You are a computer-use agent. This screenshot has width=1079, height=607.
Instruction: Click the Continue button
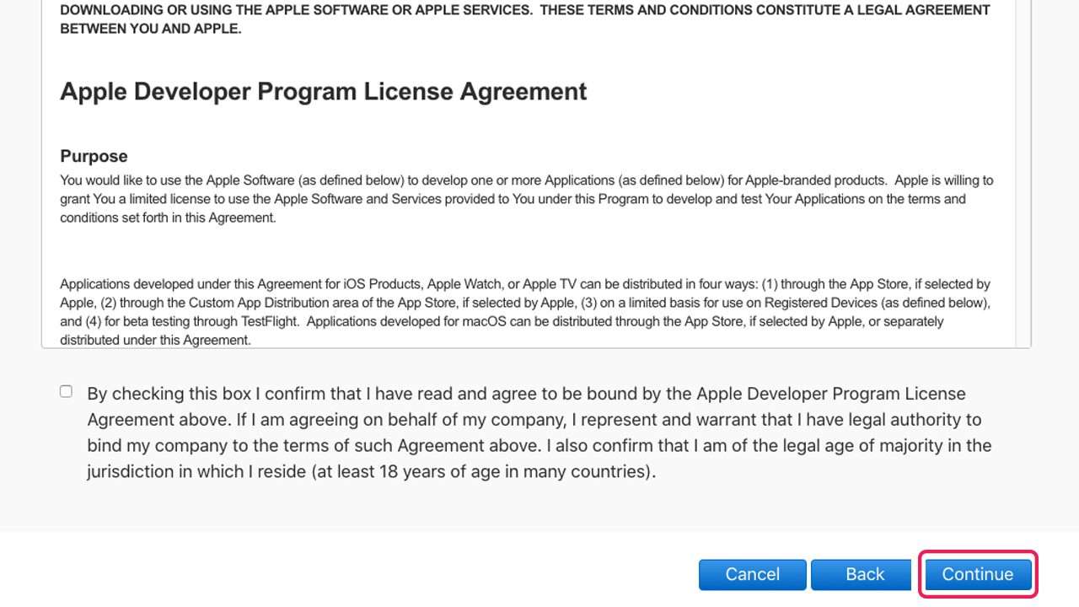[x=978, y=574]
